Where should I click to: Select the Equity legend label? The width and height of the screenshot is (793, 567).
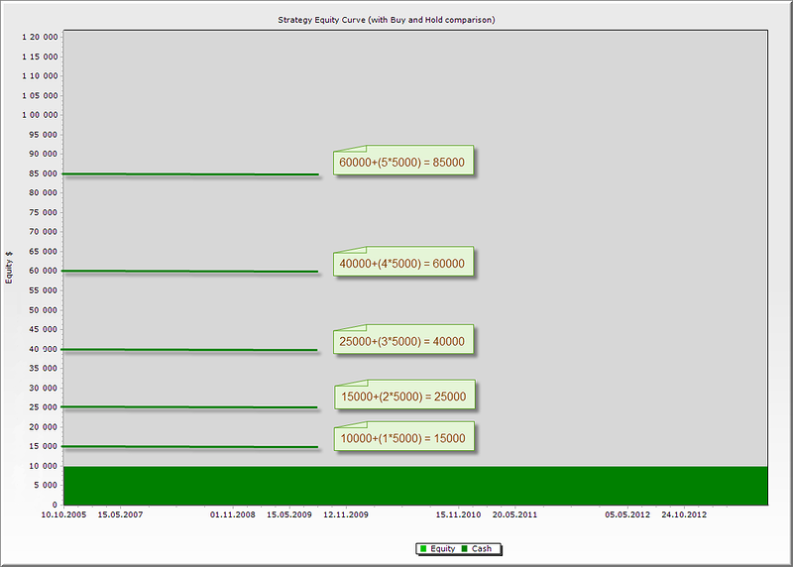coord(442,548)
